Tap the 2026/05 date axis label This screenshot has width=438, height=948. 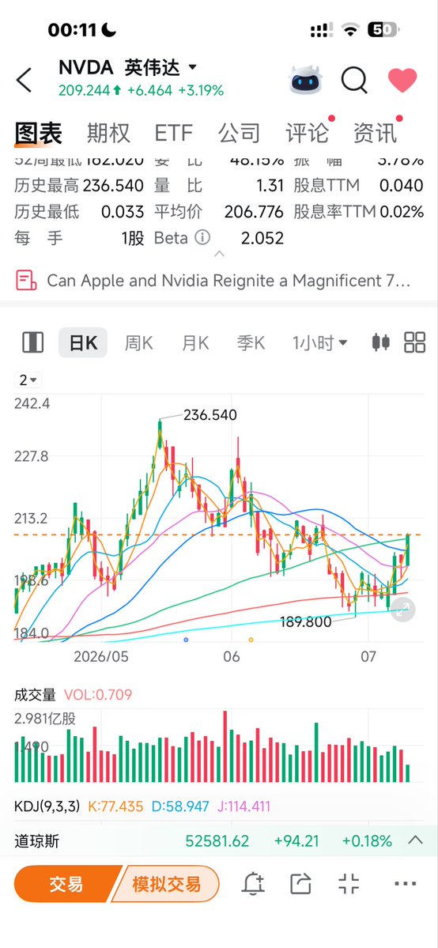point(101,656)
